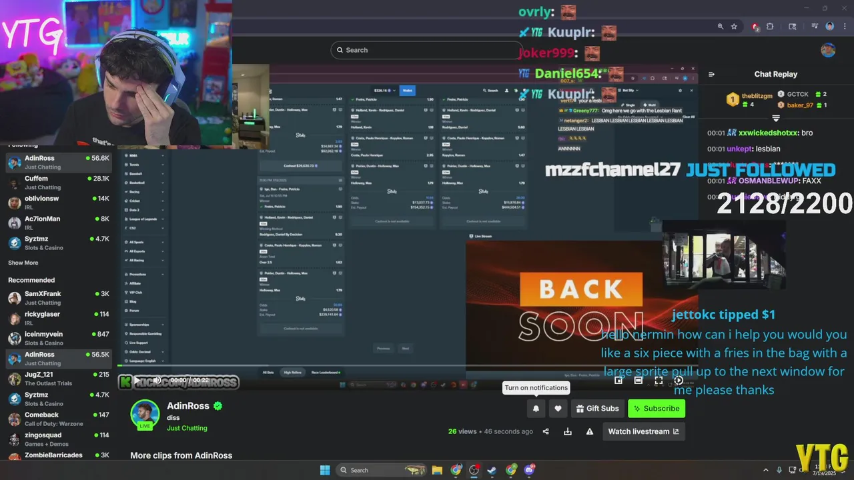Viewport: 854px width, 480px height.
Task: Click the Kick user profile avatar
Action: click(828, 50)
